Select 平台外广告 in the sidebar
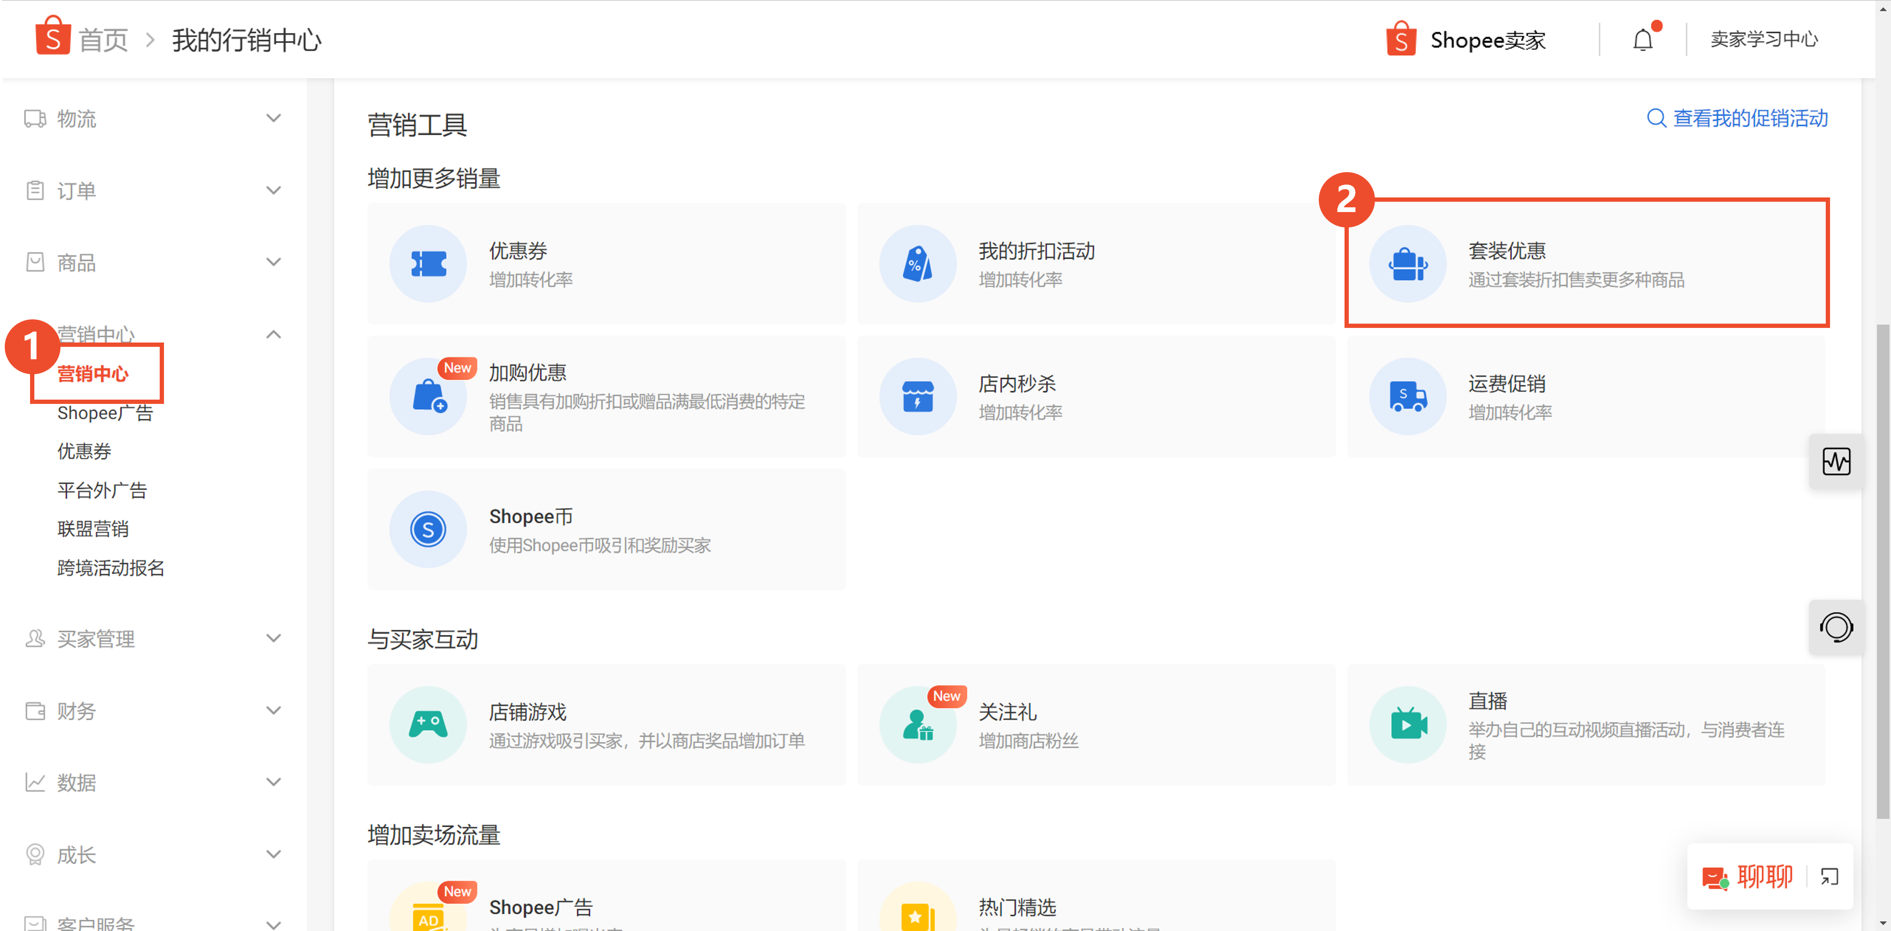This screenshot has width=1891, height=931. pyautogui.click(x=102, y=490)
